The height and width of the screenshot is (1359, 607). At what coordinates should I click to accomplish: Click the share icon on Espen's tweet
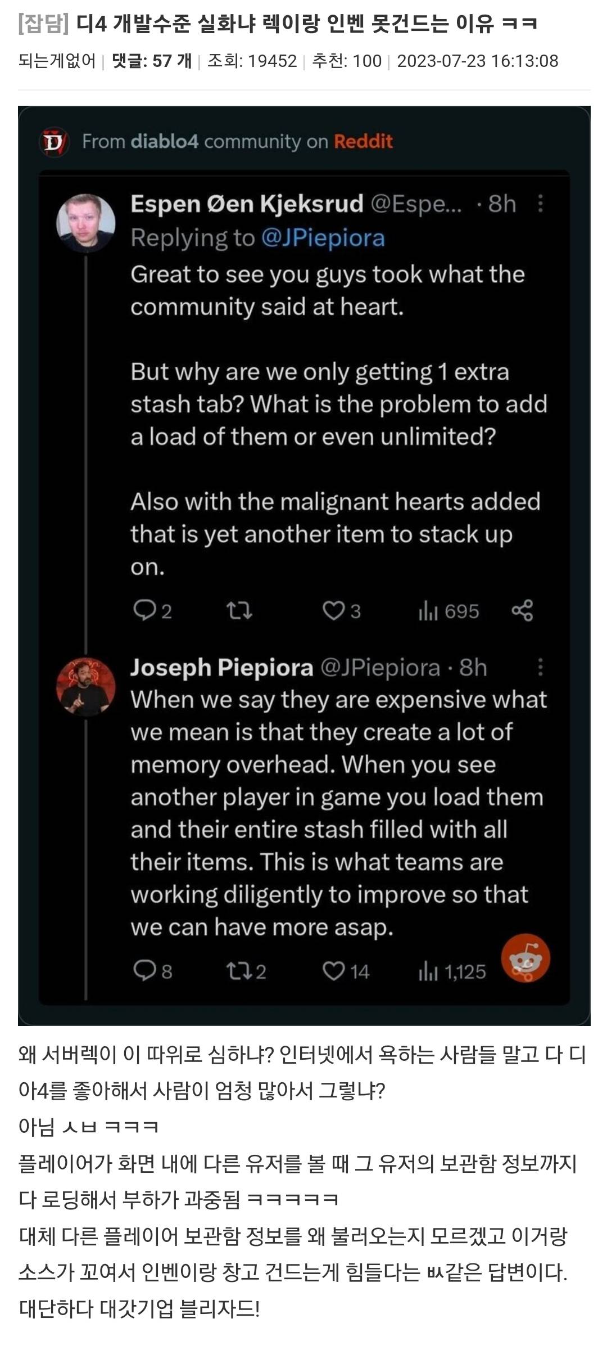pyautogui.click(x=522, y=610)
